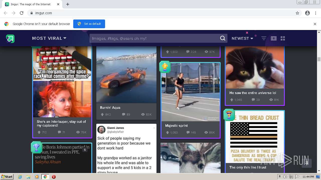Open the Burnin' Aqua title
Viewport: 321px width, 180px height.
(x=110, y=107)
